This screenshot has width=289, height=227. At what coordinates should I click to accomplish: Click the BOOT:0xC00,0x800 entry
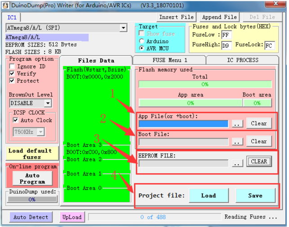coord(91,152)
